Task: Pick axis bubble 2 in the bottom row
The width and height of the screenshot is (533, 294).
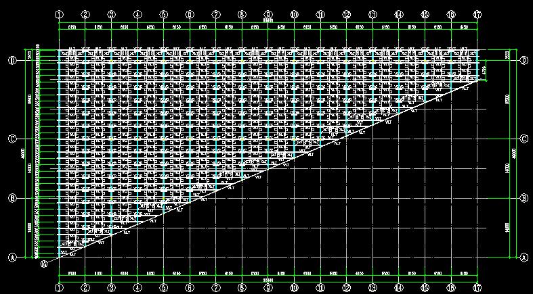Action: coord(85,288)
